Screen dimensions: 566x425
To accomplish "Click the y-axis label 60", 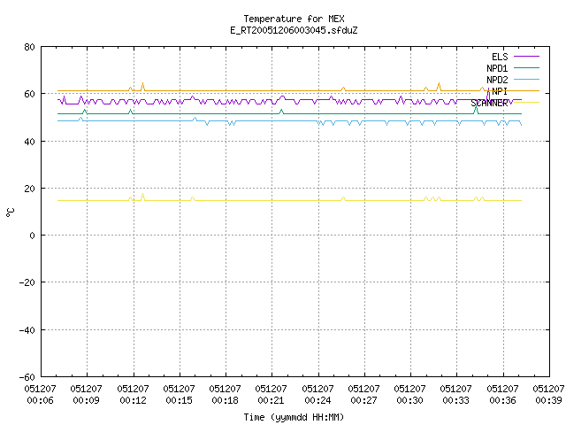I will 29,94.
